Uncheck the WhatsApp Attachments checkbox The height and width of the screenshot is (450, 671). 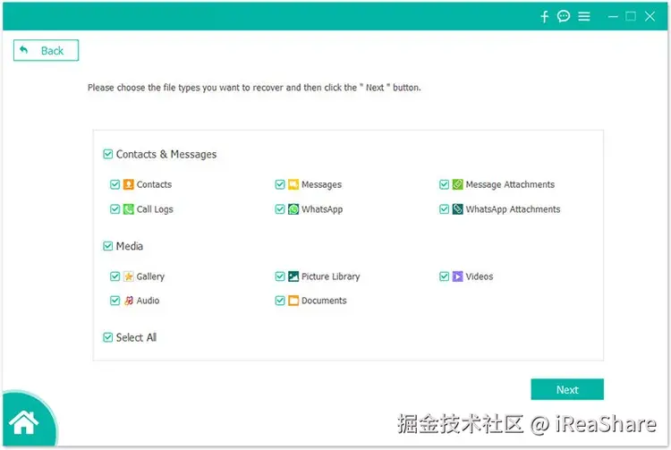444,209
